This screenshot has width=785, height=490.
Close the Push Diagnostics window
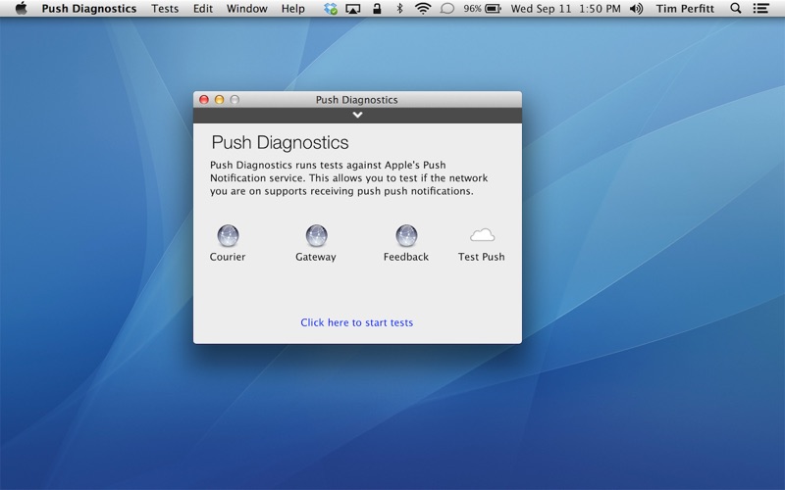pos(204,100)
